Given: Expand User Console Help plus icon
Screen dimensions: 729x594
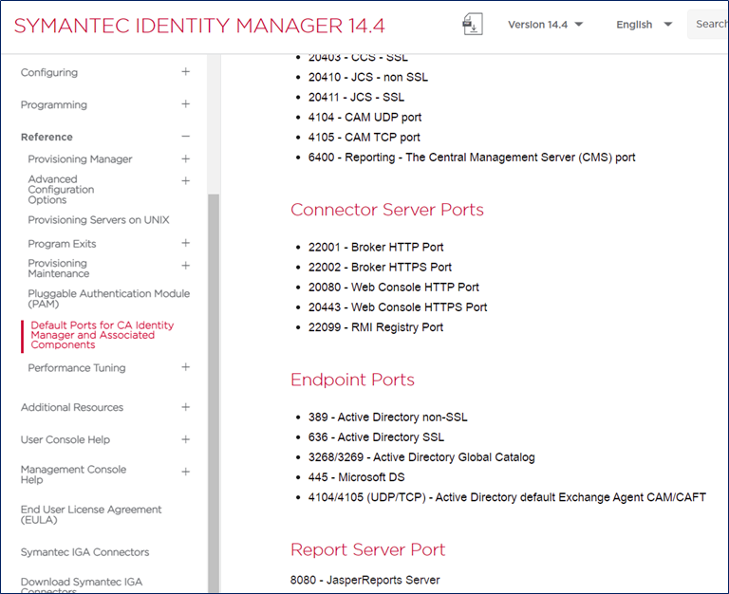Looking at the screenshot, I should [x=185, y=439].
